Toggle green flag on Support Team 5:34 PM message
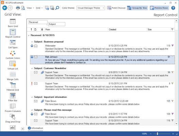179x136 pixels. tap(173, 120)
